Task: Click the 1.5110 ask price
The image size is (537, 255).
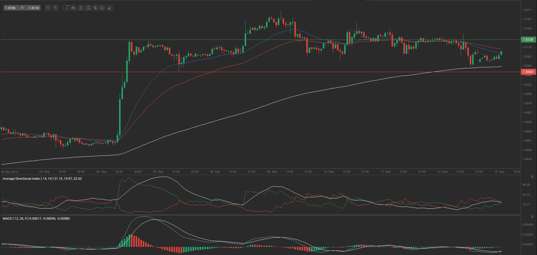Action: point(33,8)
